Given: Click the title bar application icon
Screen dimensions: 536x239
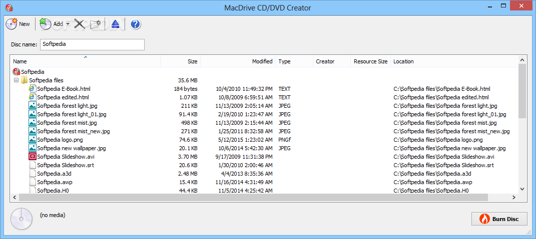Looking at the screenshot, I should (x=9, y=7).
